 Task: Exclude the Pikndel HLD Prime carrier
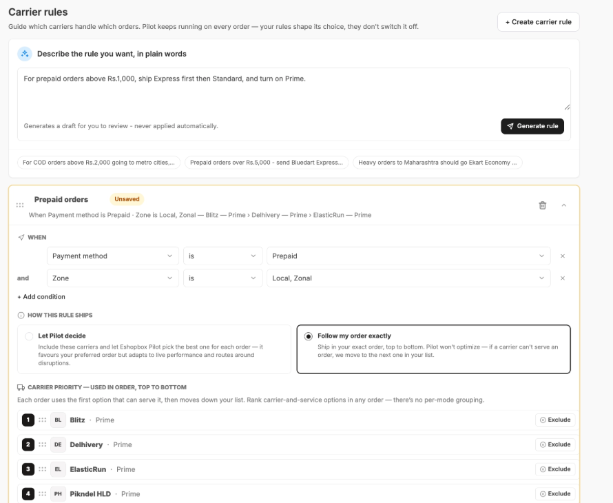coord(555,494)
